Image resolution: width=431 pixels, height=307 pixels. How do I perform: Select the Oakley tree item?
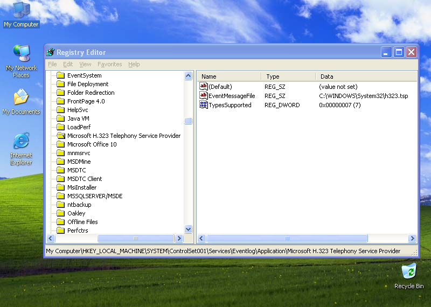[x=77, y=213]
